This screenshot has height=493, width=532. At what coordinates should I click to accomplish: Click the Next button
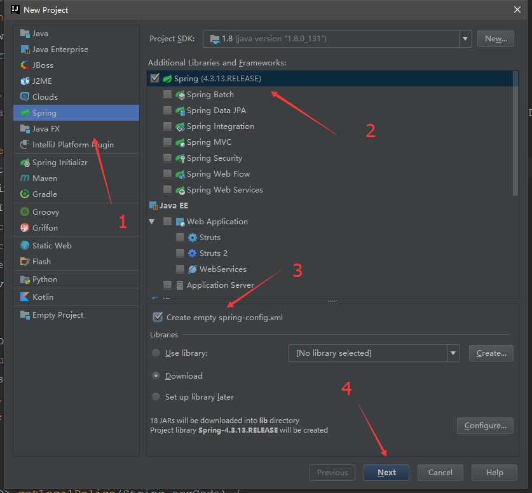pos(386,472)
